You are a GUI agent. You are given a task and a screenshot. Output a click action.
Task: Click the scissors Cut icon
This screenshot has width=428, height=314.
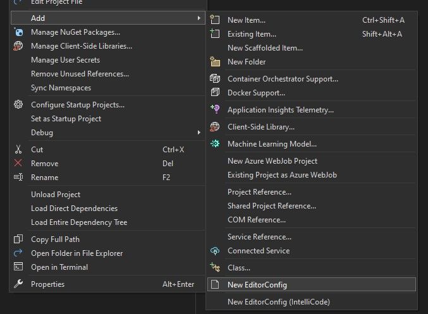pyautogui.click(x=18, y=150)
